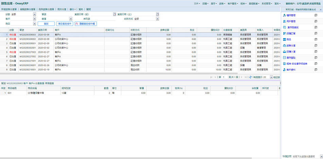Collapse filters with 隱藏查詢條件欄 button
Viewport: 323px width, 159px height.
(x=86, y=24)
